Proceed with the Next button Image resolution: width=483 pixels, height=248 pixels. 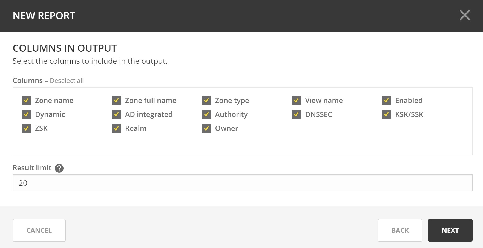[x=450, y=230]
